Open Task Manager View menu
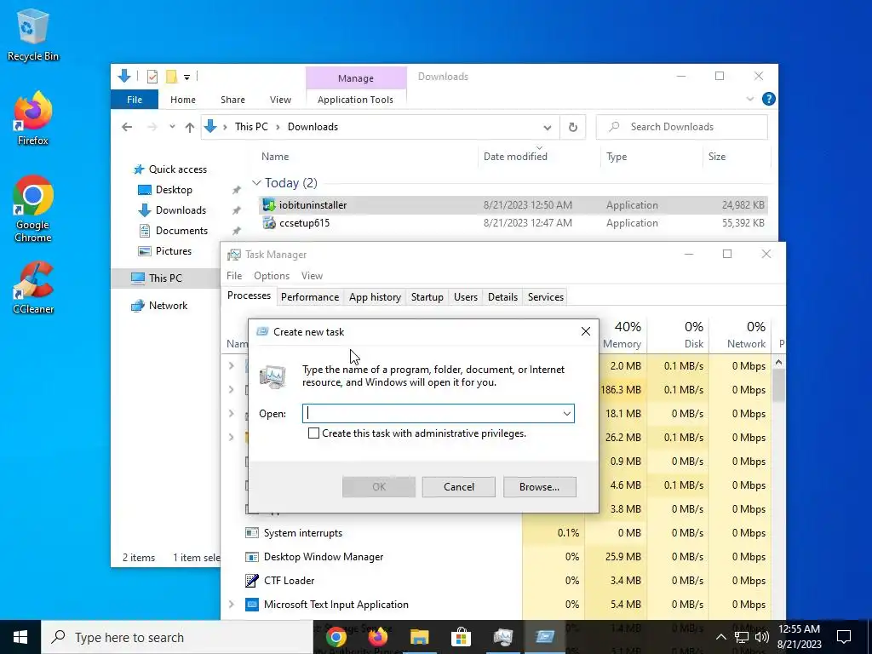Image resolution: width=872 pixels, height=654 pixels. 312,276
